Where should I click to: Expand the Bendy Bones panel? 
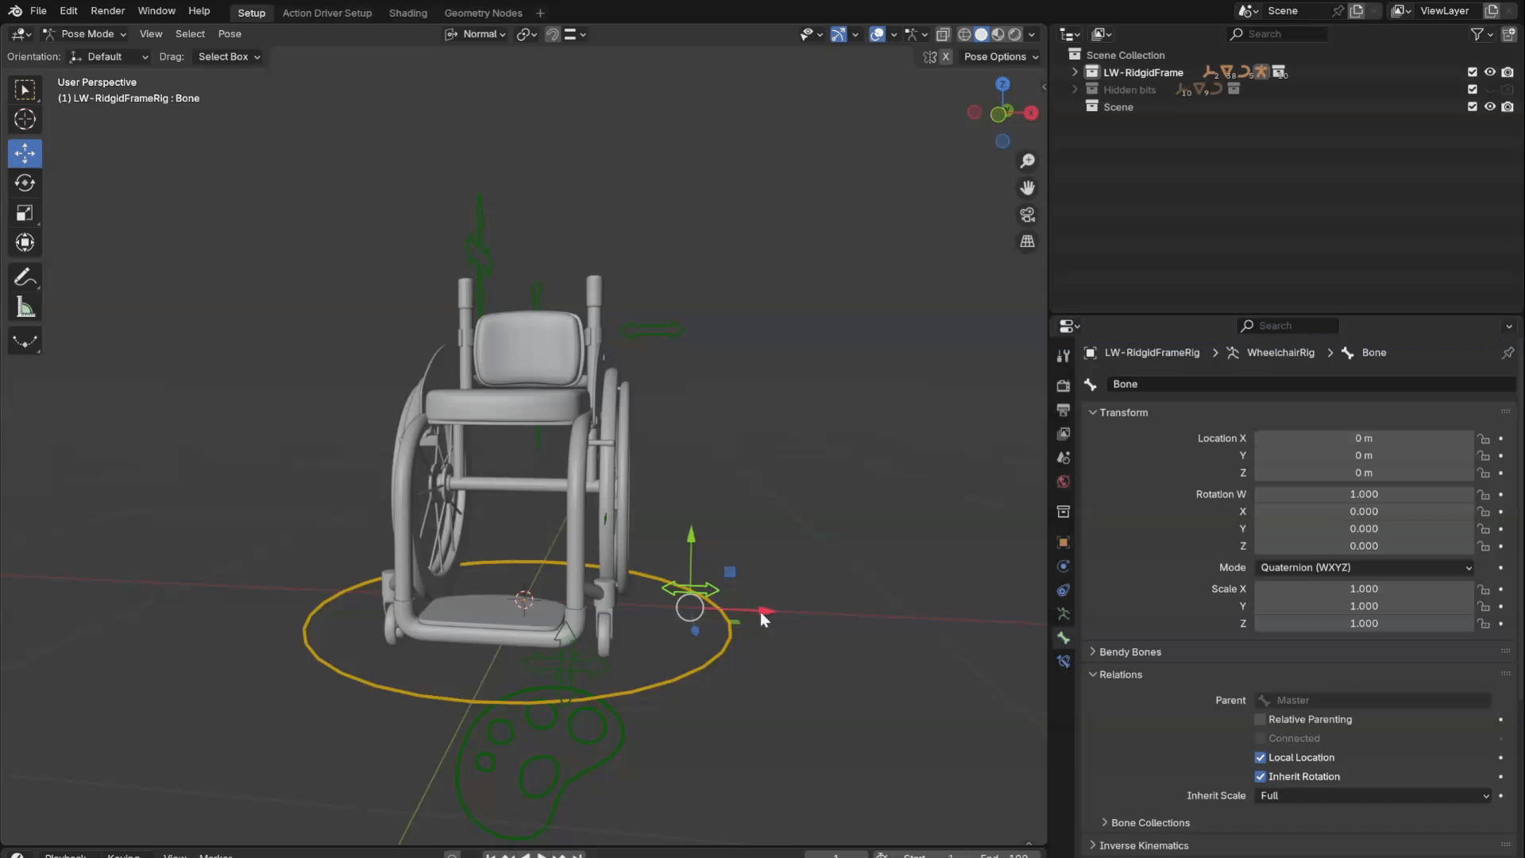coord(1129,652)
